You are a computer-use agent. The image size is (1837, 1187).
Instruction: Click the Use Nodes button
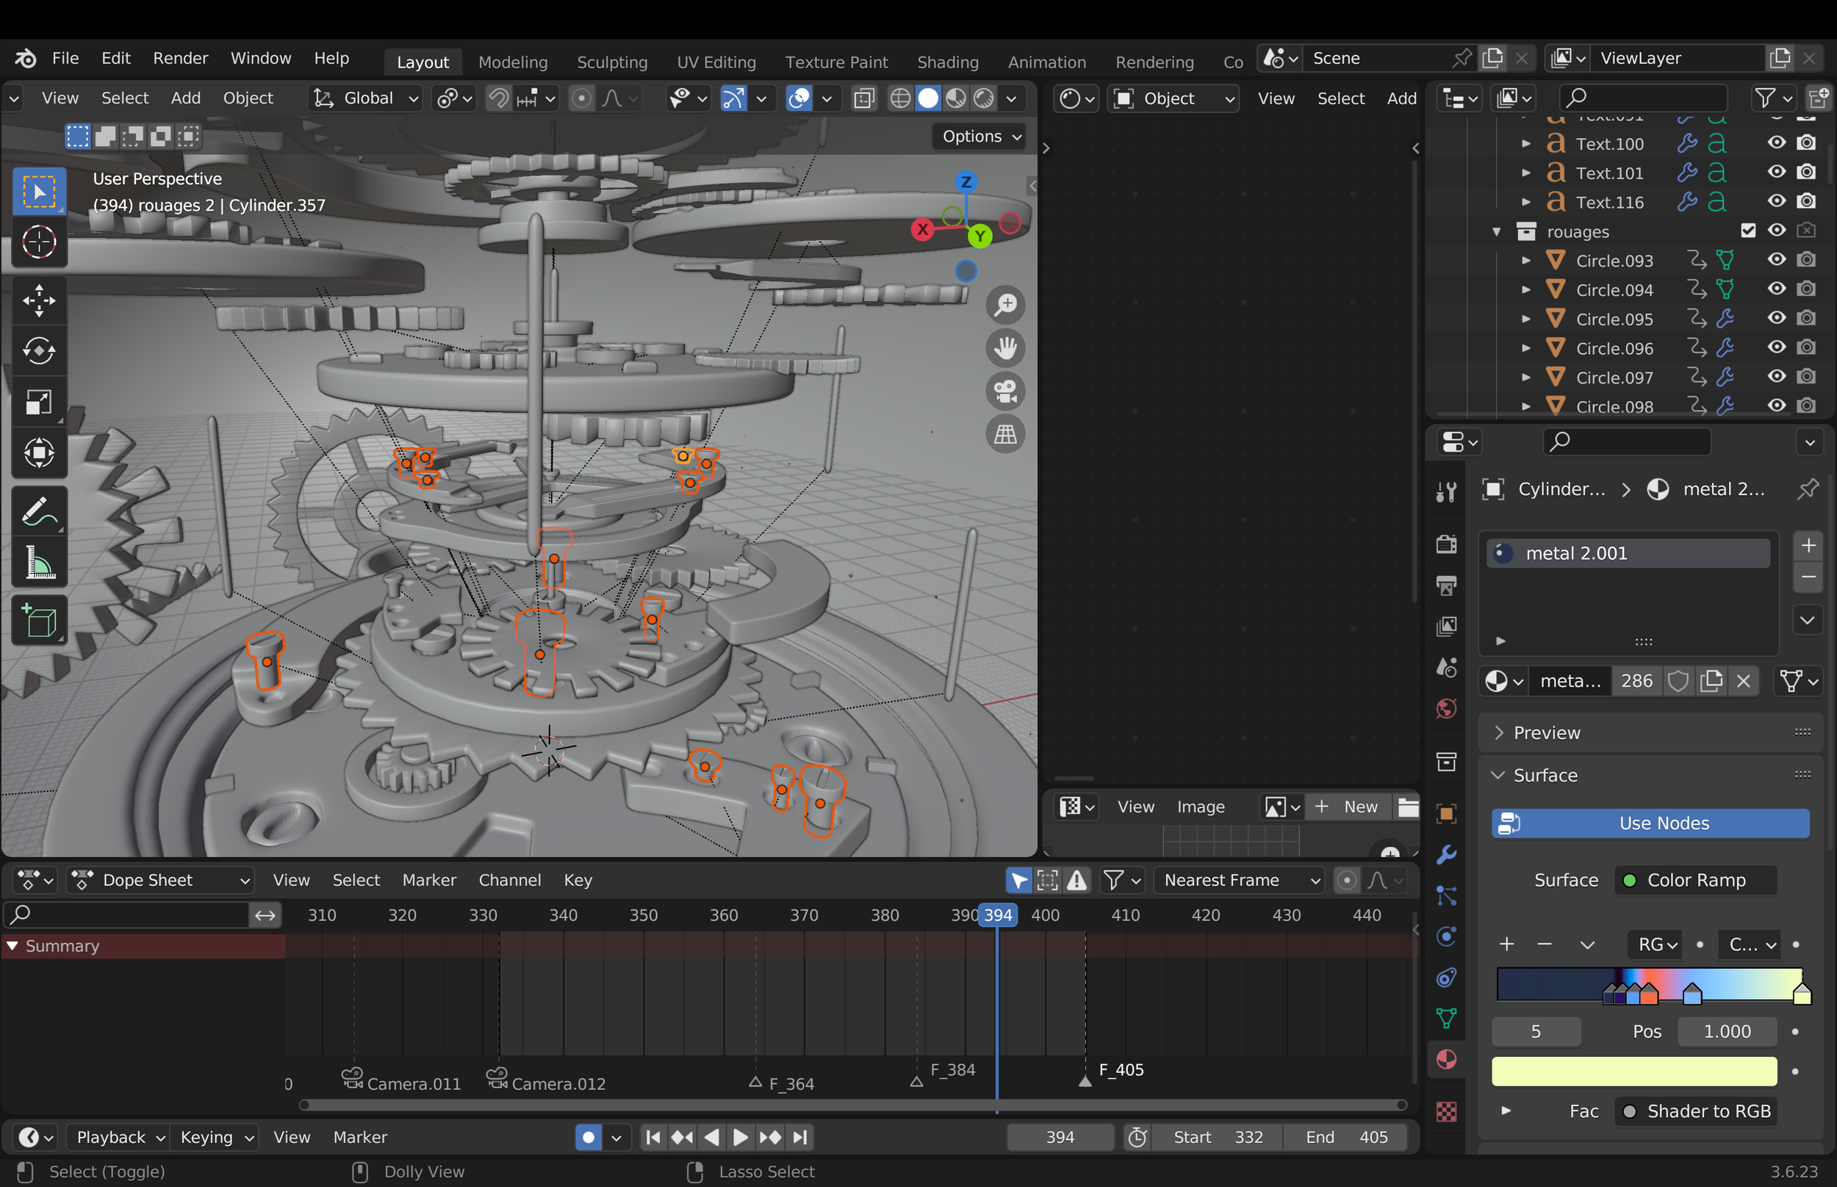point(1650,823)
